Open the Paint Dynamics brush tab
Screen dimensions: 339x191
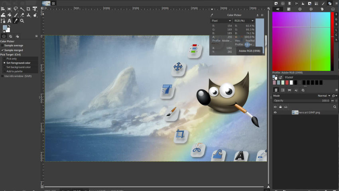click(323, 4)
